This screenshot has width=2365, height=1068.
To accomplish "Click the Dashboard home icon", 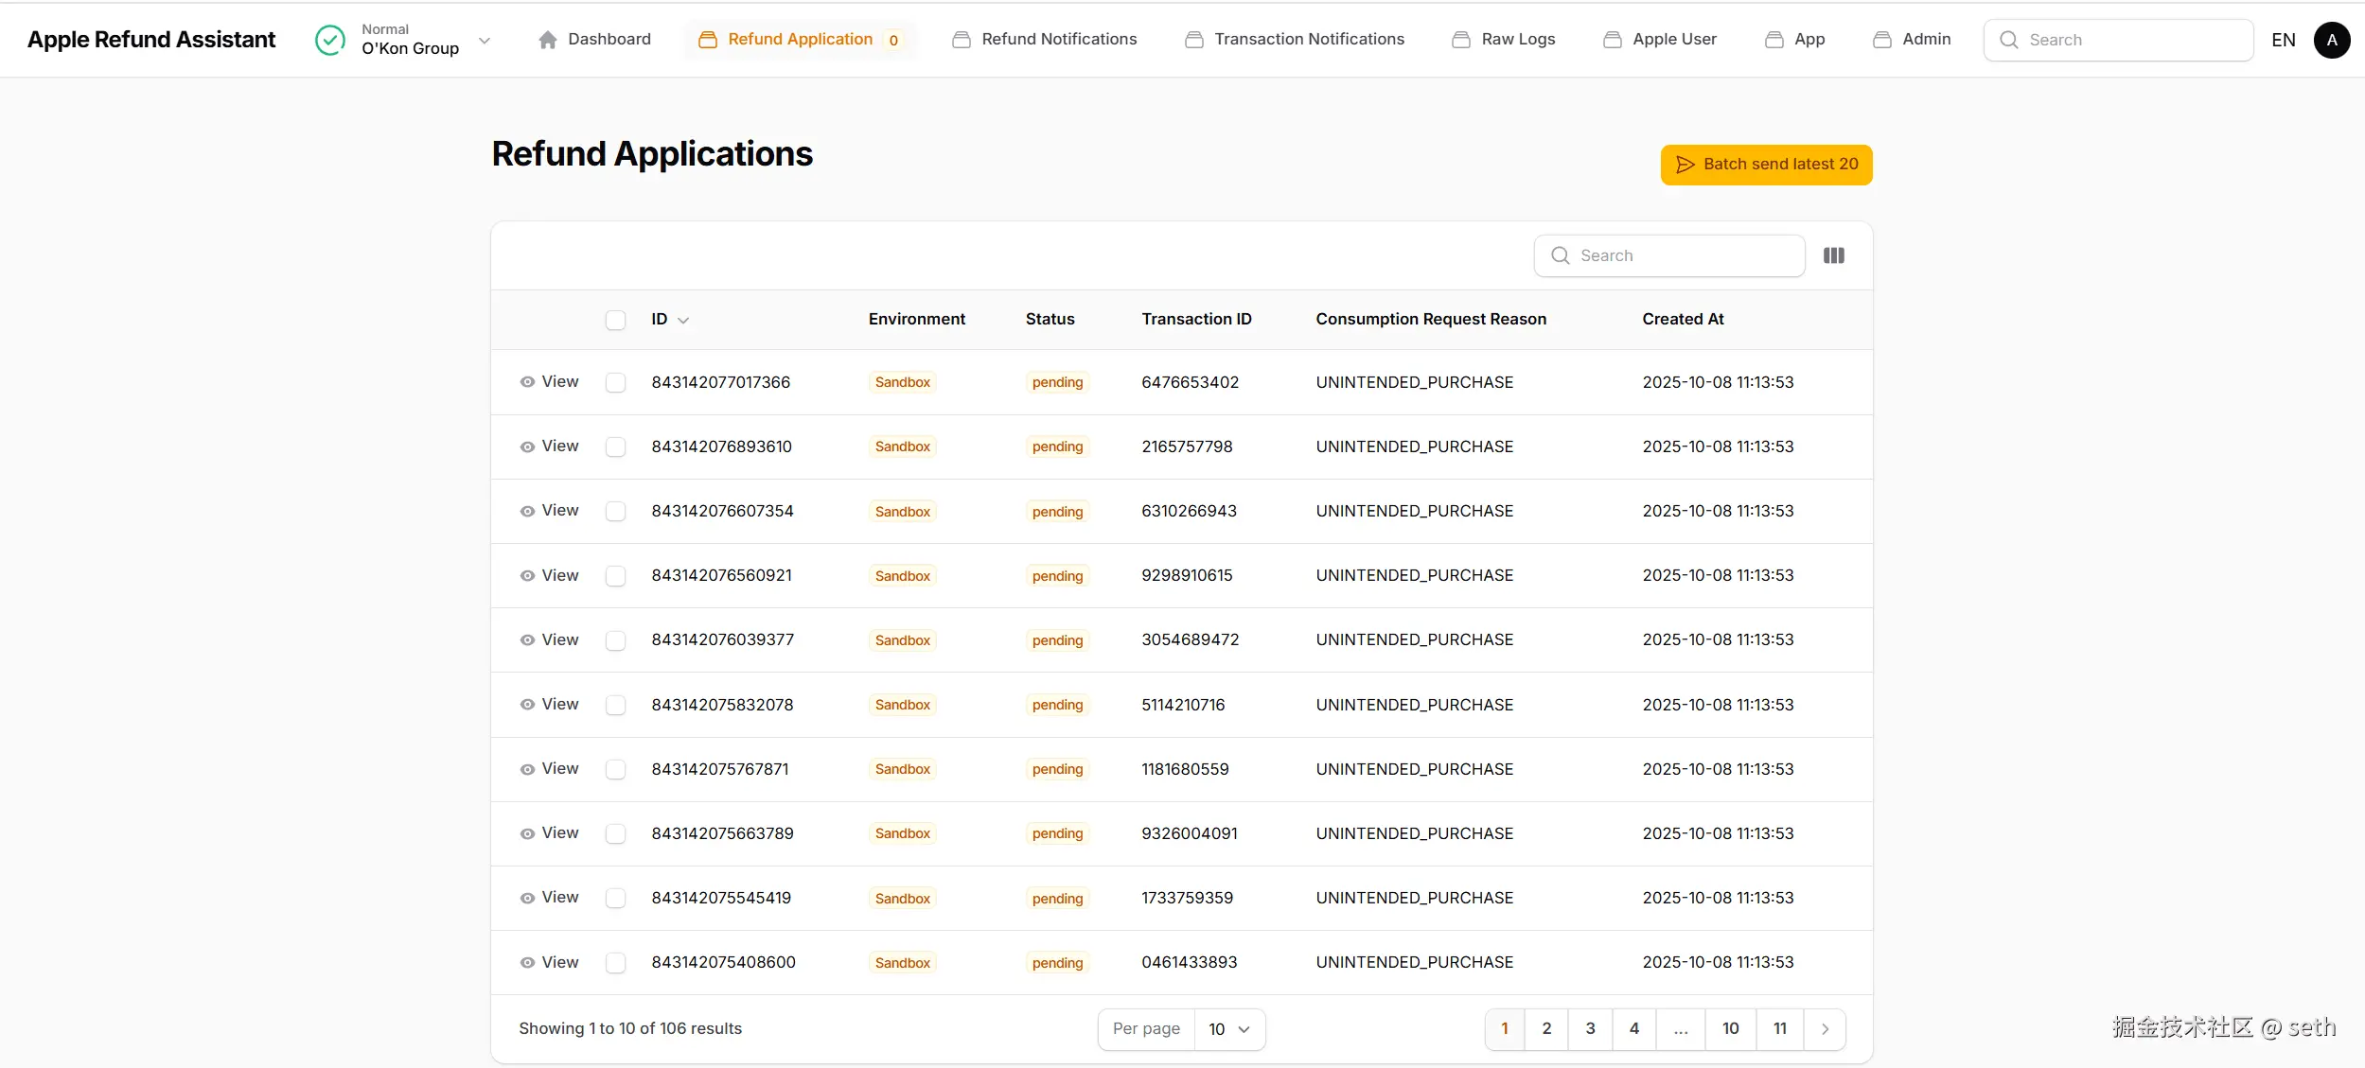I will click(x=547, y=40).
